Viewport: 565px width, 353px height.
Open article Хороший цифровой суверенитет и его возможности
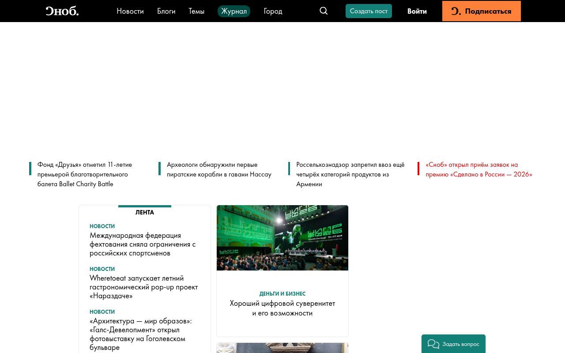click(282, 308)
